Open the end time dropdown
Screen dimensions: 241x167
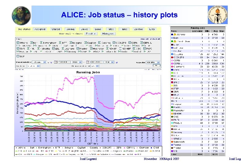point(109,62)
